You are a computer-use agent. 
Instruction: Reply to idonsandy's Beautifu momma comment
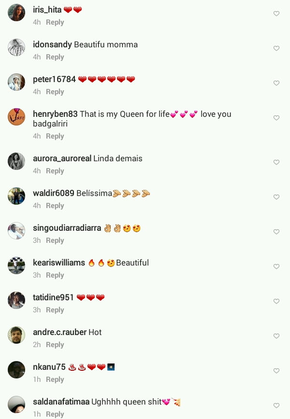(55, 57)
